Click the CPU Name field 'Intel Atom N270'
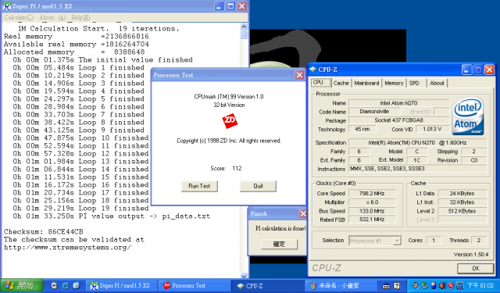This screenshot has height=293, width=500. coord(398,103)
